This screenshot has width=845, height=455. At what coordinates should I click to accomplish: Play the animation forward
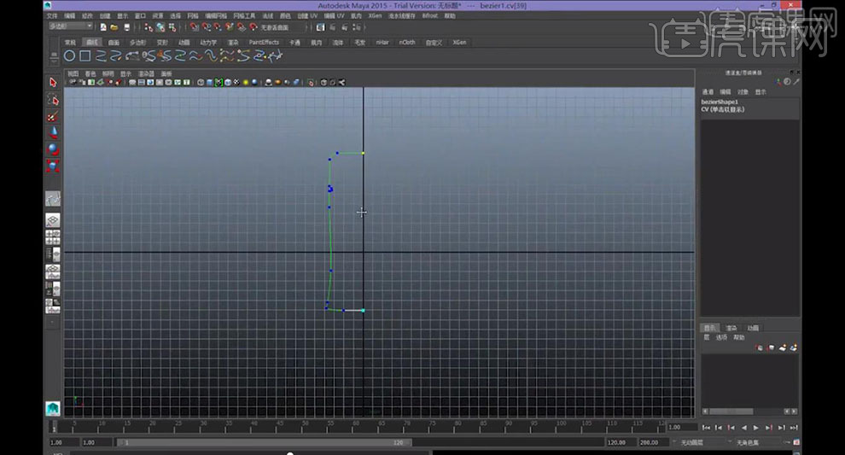pyautogui.click(x=756, y=428)
